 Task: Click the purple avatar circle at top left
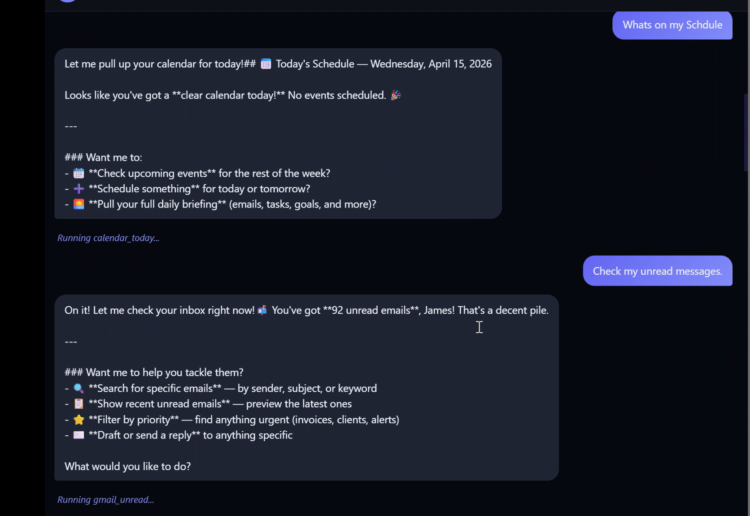coord(66,1)
